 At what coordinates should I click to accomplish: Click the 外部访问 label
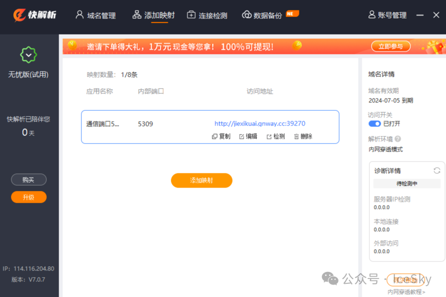coord(386,243)
